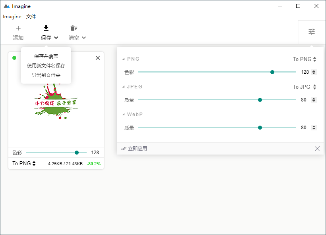Collapse the JPEG settings section
The image size is (326, 235).
tap(123, 86)
